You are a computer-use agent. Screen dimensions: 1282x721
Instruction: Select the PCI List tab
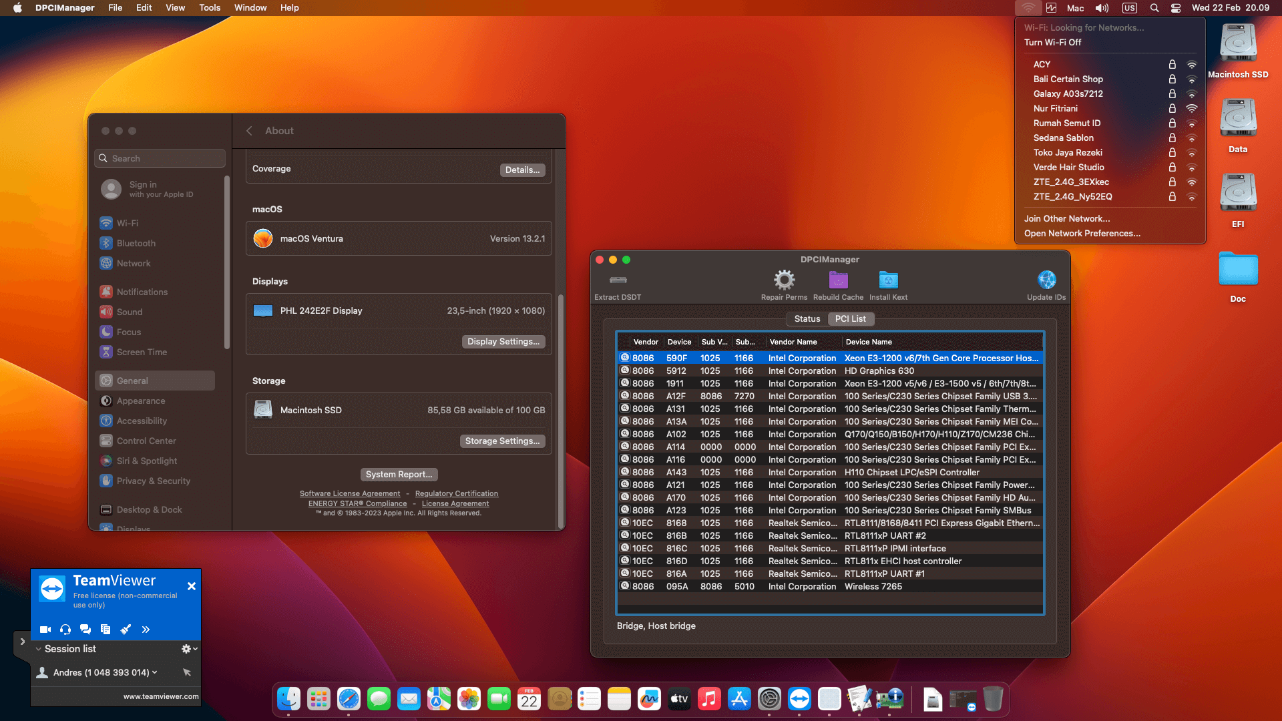850,319
